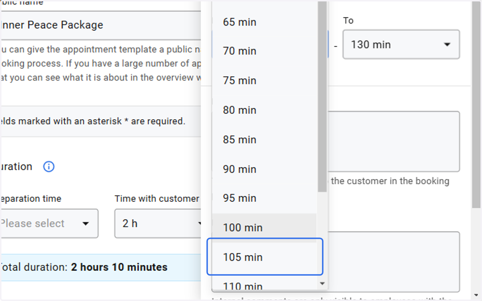This screenshot has height=301, width=482.
Task: Edit the public name Inner Peace Package field
Action: click(x=100, y=25)
